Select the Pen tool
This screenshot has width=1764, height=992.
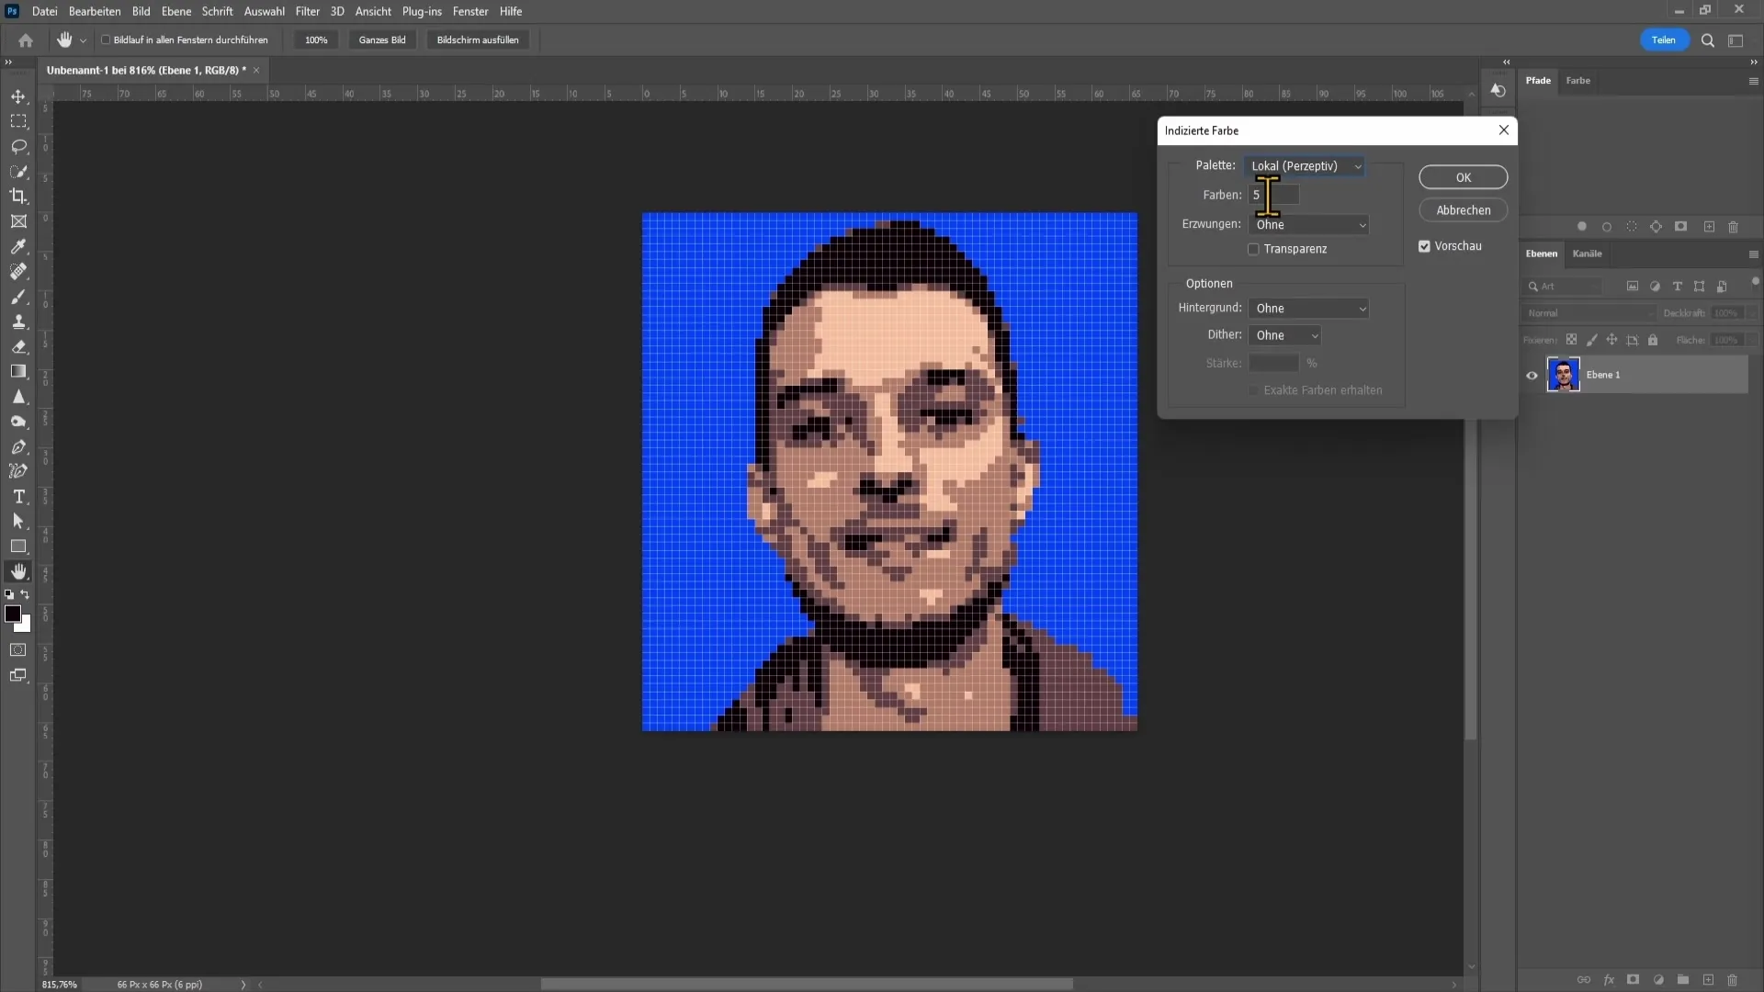[18, 447]
